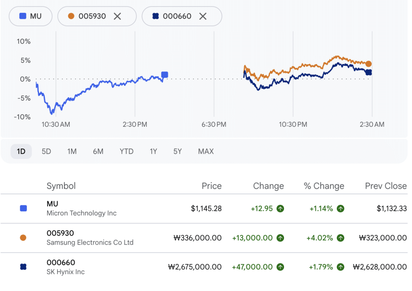The image size is (412, 291).
Task: Click the $1,145.28 price value
Action: pyautogui.click(x=206, y=209)
